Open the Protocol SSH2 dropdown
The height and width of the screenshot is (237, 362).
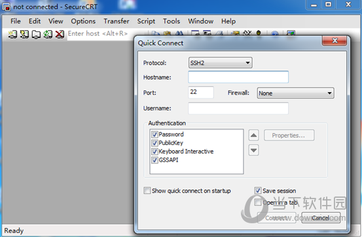(x=220, y=63)
